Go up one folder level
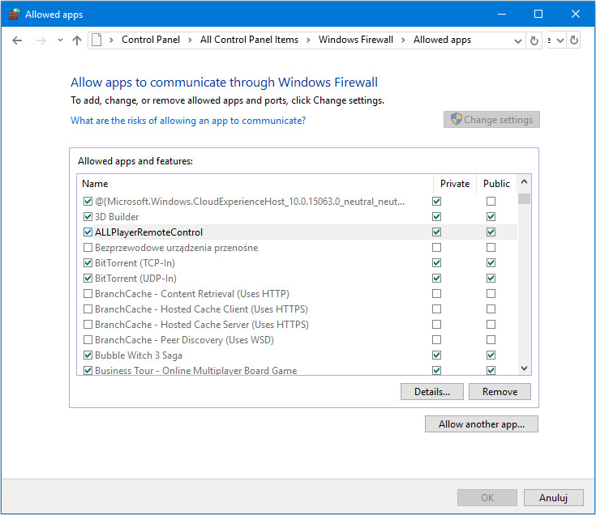 click(x=77, y=40)
